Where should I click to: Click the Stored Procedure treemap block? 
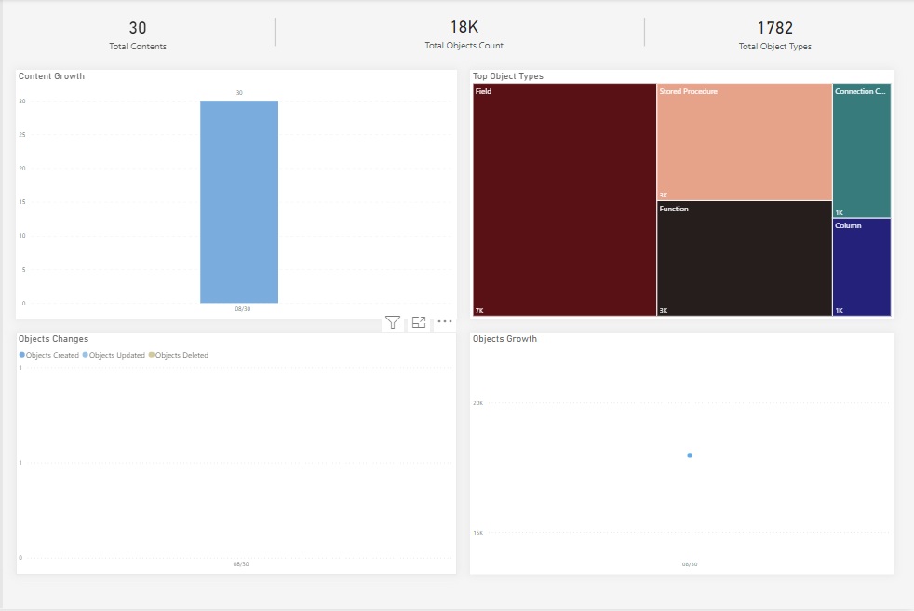pyautogui.click(x=744, y=142)
